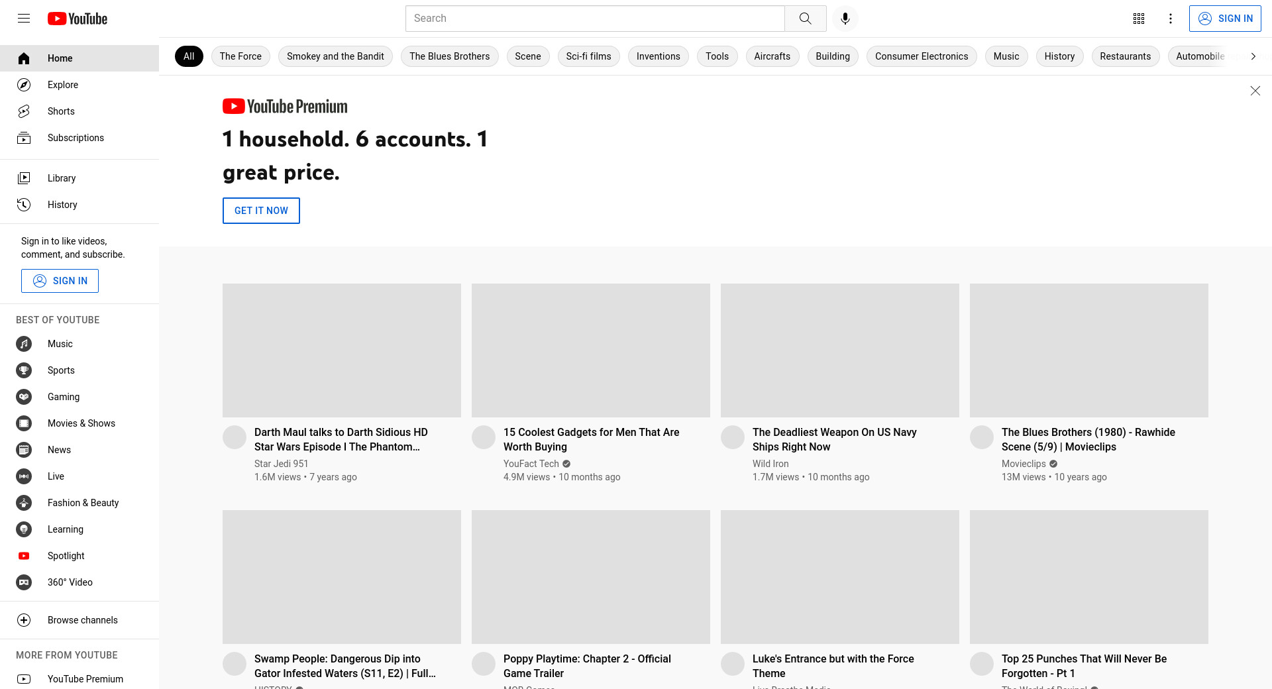Image resolution: width=1272 pixels, height=689 pixels.
Task: Select The Force filter chip
Action: [240, 56]
